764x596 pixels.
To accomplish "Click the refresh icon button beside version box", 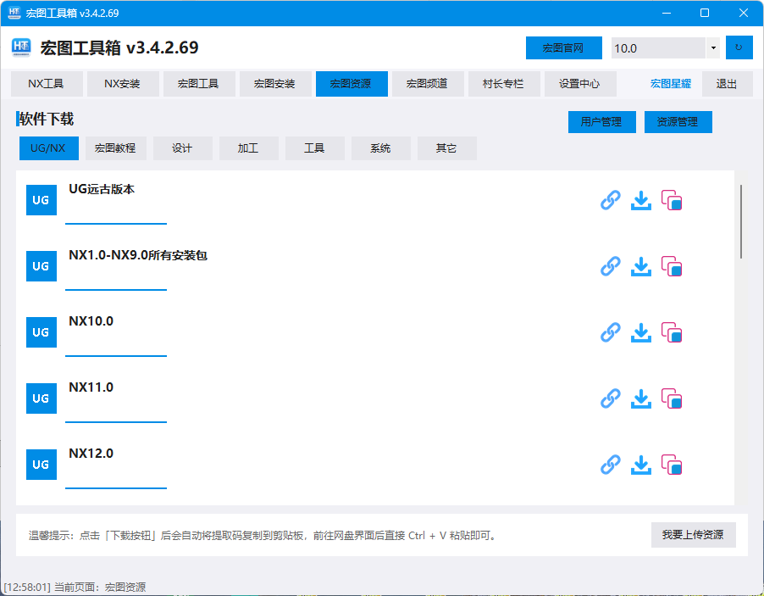I will (739, 47).
